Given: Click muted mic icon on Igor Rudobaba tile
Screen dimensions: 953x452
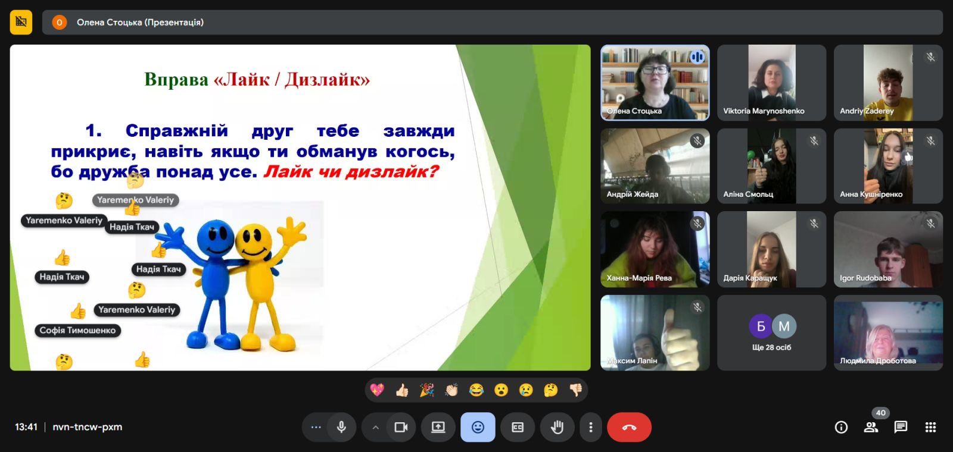Looking at the screenshot, I should [930, 224].
